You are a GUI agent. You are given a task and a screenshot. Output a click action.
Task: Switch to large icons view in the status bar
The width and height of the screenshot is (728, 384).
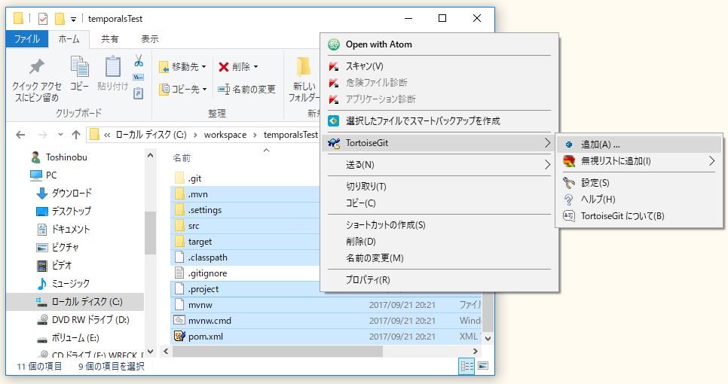pos(483,366)
